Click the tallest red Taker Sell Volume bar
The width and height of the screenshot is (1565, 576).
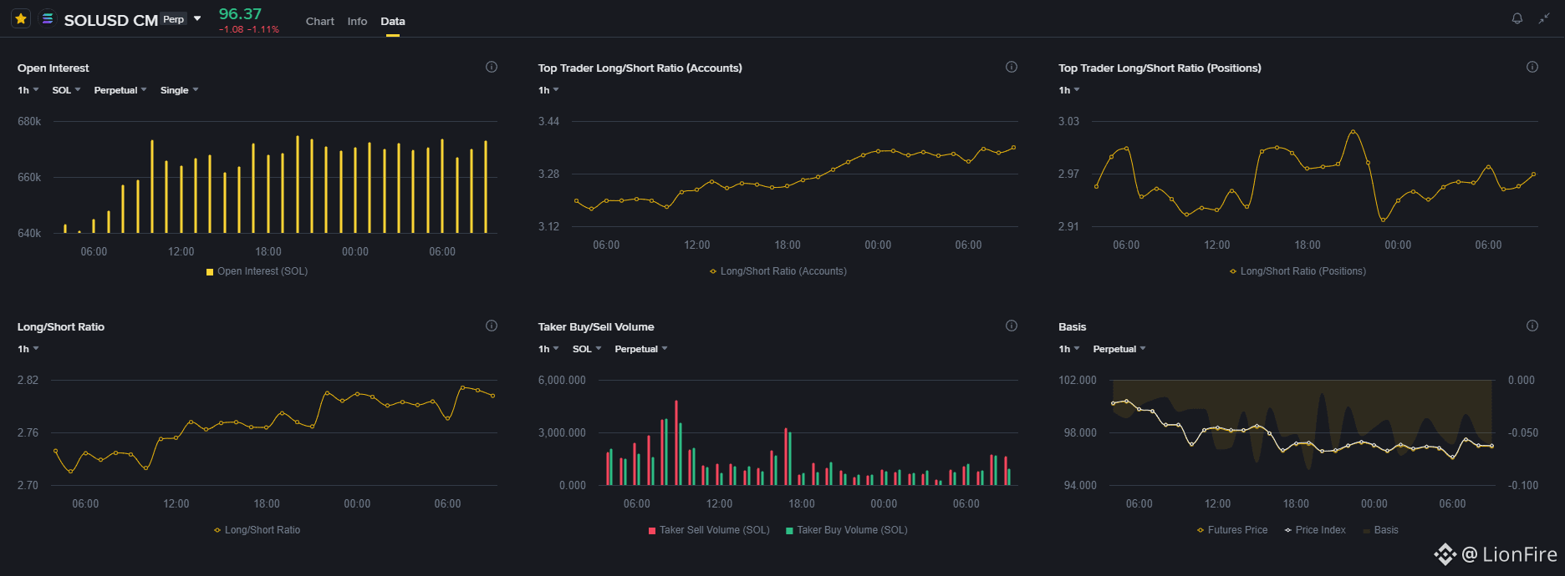pyautogui.click(x=676, y=442)
